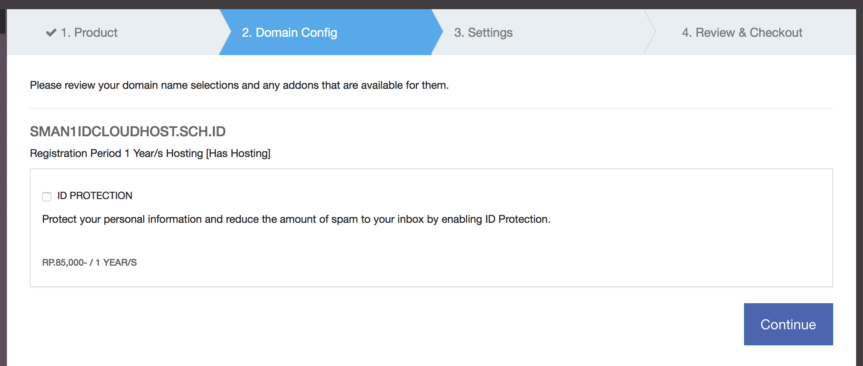Viewport: 863px width, 366px height.
Task: Open the 3. Settings step
Action: (483, 33)
